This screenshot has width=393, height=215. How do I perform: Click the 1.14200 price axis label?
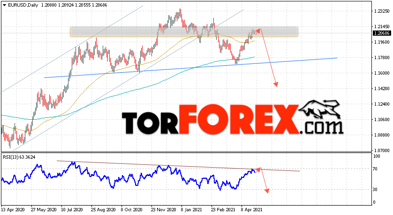click(x=382, y=89)
